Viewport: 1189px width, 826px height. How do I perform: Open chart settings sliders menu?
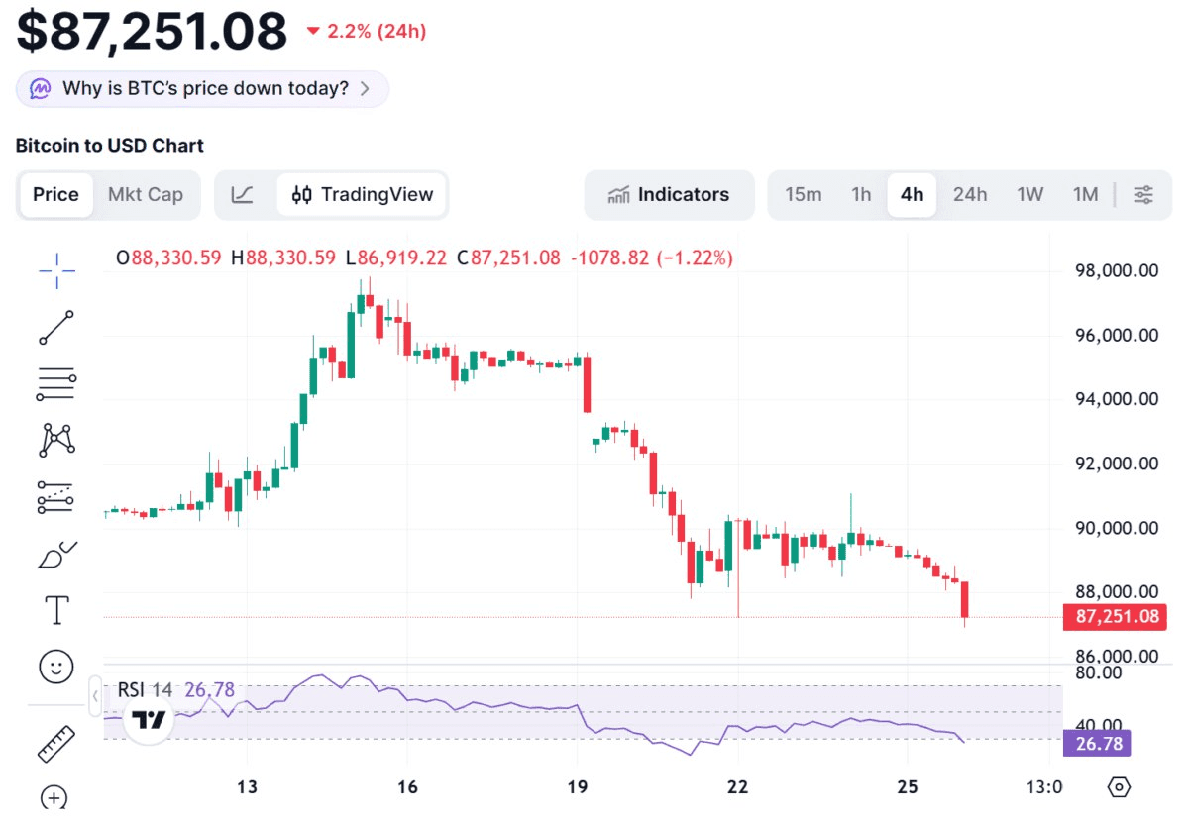click(1143, 195)
